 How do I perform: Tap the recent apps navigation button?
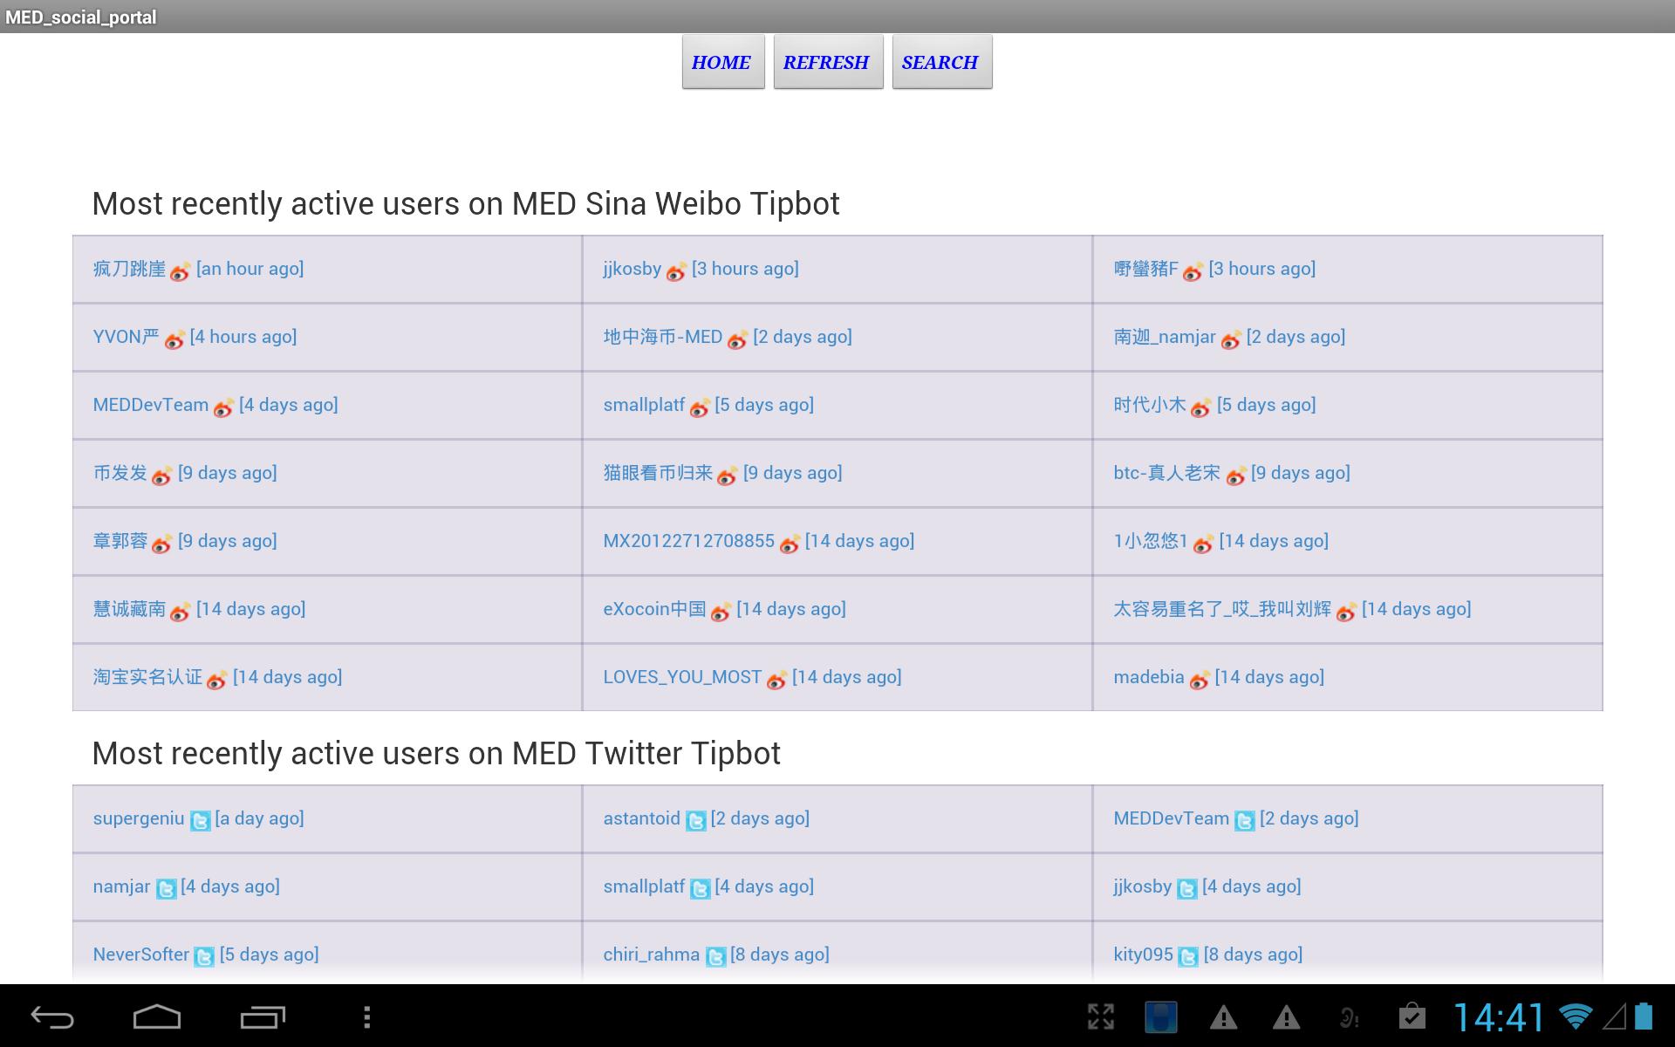(x=263, y=1017)
